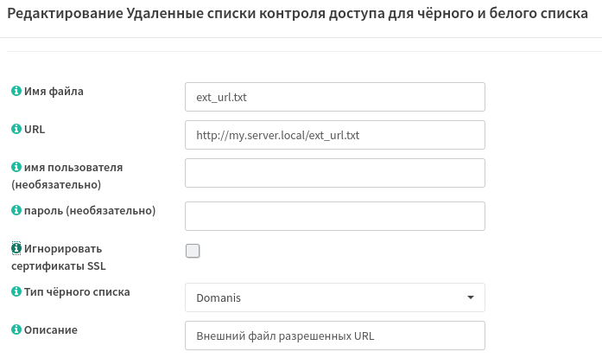Open info icon for имя пользователя
602x358 pixels.
[16, 167]
